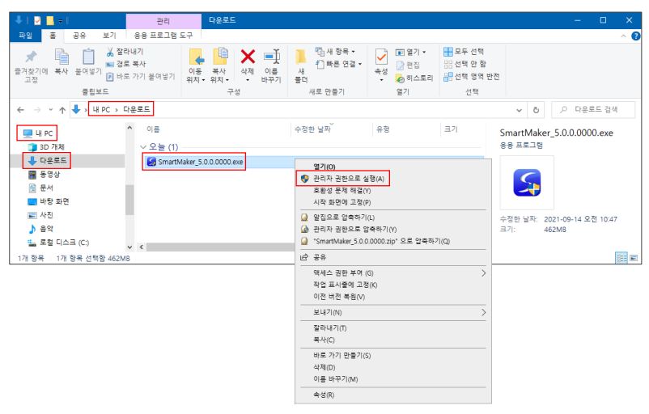Collapse the Today (오늘) file group
649x414 pixels.
click(x=143, y=147)
